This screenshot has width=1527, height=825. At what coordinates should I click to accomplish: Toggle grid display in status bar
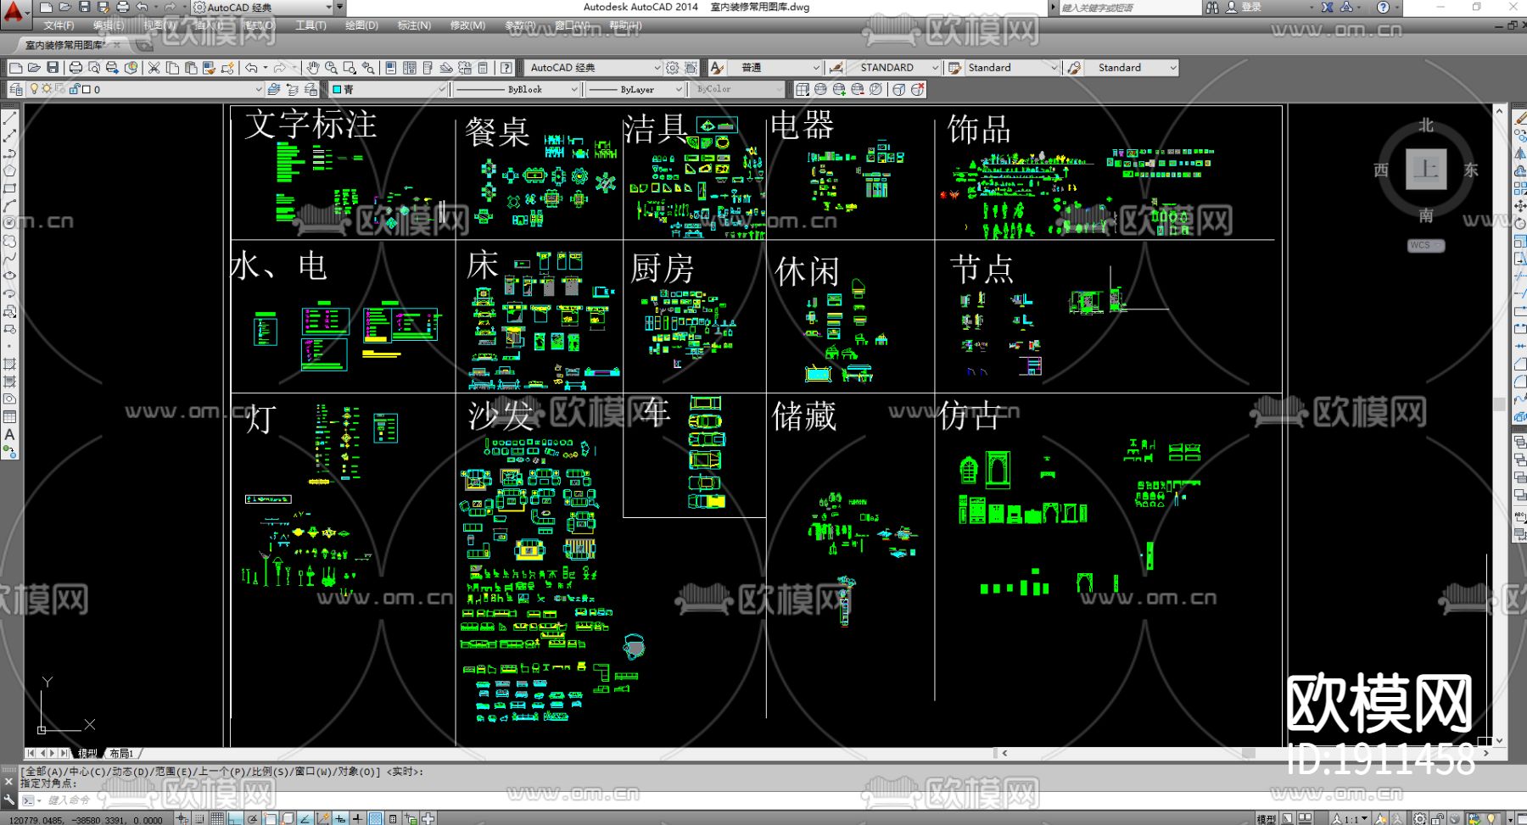217,818
